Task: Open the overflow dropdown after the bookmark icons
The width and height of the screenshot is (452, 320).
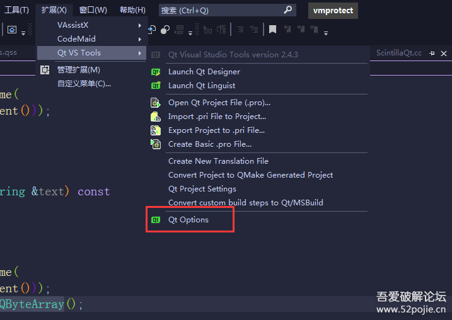Action: click(326, 33)
